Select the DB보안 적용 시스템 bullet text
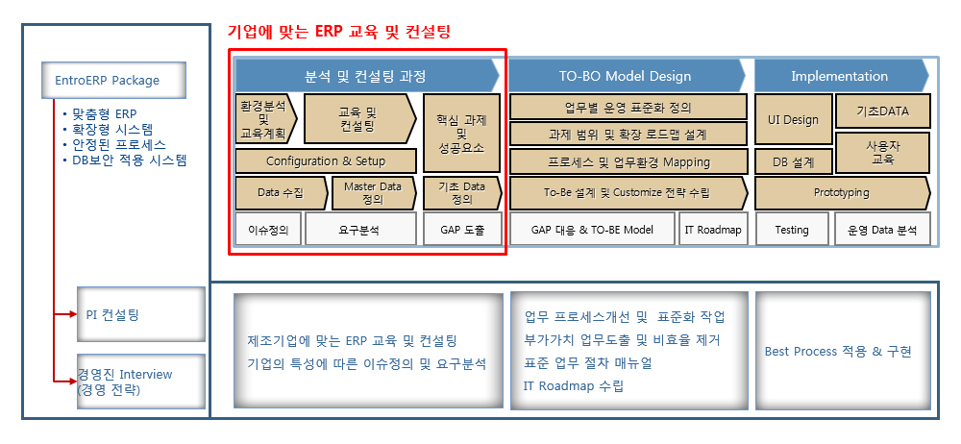 point(130,160)
